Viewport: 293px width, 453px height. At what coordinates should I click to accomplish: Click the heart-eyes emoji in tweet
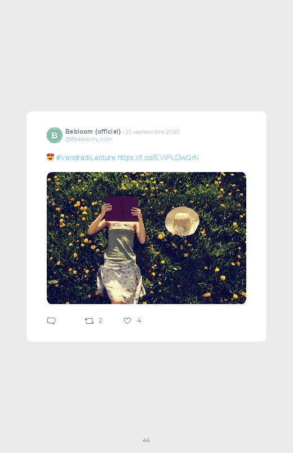pos(51,157)
